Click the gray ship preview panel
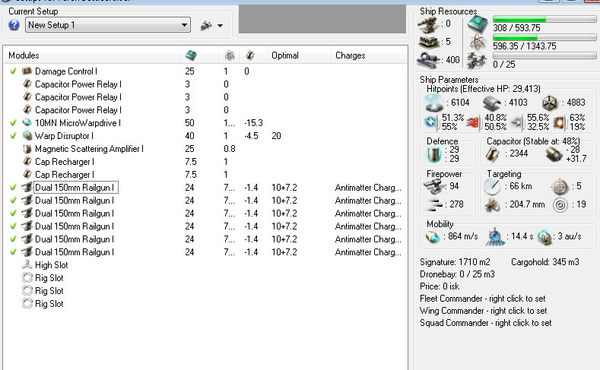 coord(322,19)
